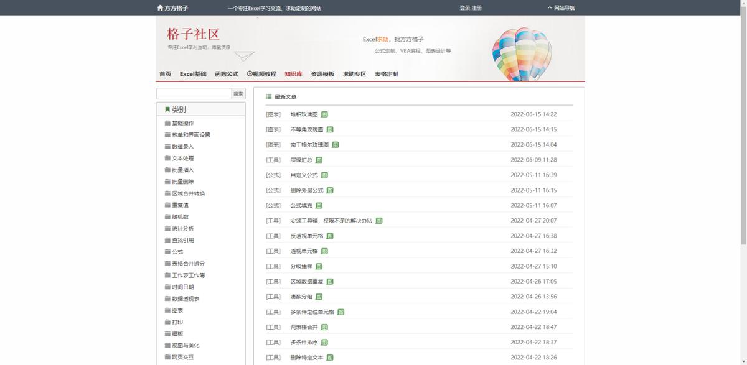Click the green icon after 层级汇总
Screen dimensions: 747x365
click(x=318, y=160)
